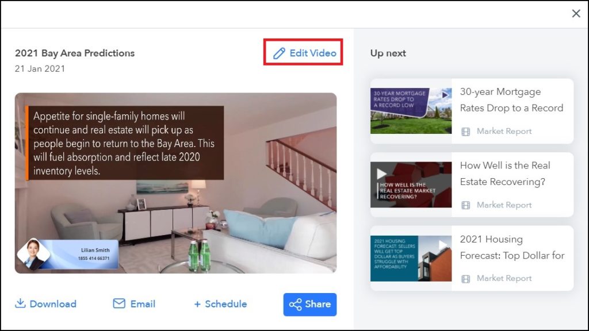
Task: Click the blue Share button
Action: click(310, 305)
